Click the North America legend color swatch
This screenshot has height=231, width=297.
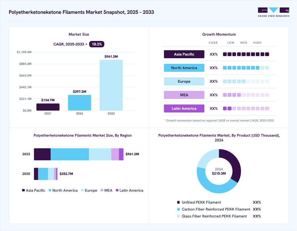(50, 190)
